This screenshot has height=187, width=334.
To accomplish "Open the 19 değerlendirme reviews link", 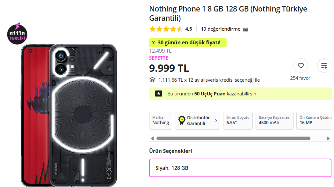I will click(221, 29).
